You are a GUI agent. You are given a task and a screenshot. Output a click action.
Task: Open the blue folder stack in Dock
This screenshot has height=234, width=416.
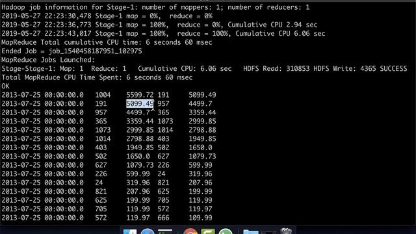251,232
